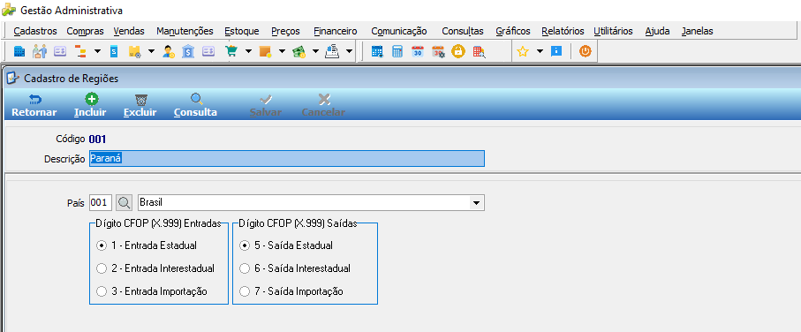Viewport: 801px width, 332px height.
Task: Open the Janelas menu
Action: (x=697, y=31)
